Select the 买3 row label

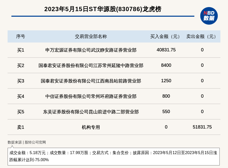(21, 81)
